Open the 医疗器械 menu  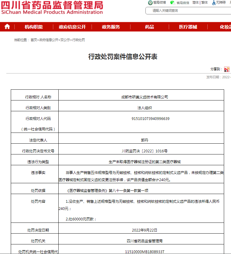[x=188, y=27]
